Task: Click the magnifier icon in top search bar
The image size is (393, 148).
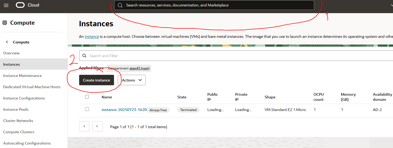Action: click(x=120, y=5)
